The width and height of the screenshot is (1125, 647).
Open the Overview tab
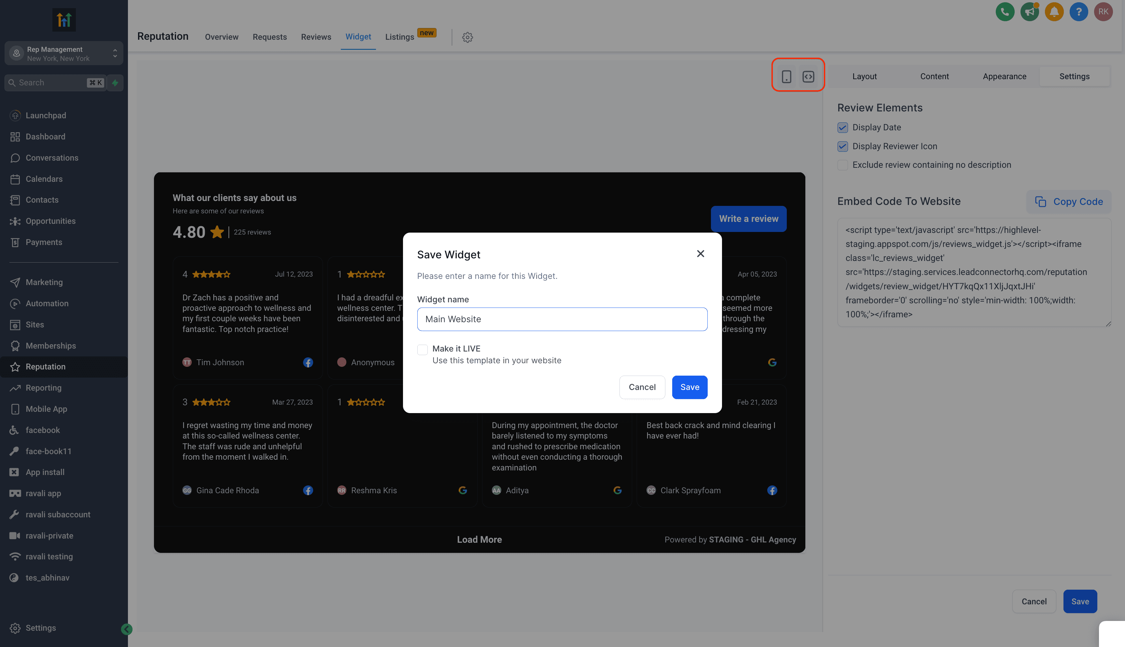point(222,37)
